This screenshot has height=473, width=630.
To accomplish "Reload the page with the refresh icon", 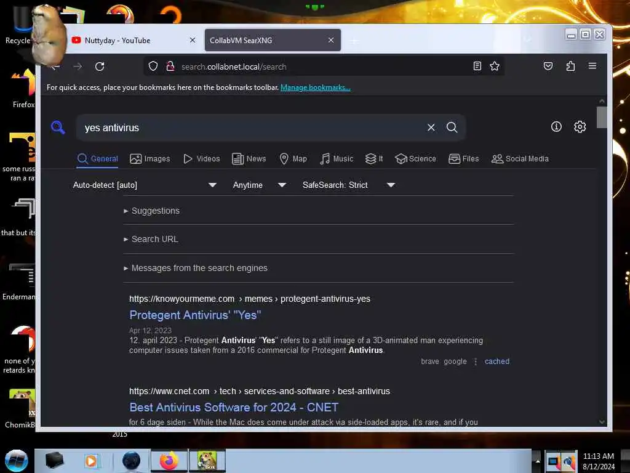I will tap(100, 67).
